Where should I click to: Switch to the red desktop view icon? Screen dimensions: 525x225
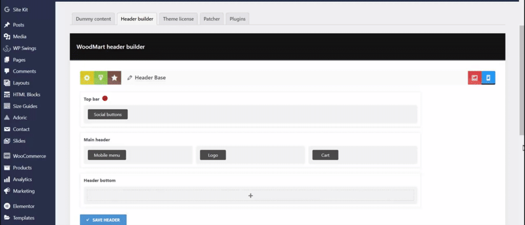475,78
